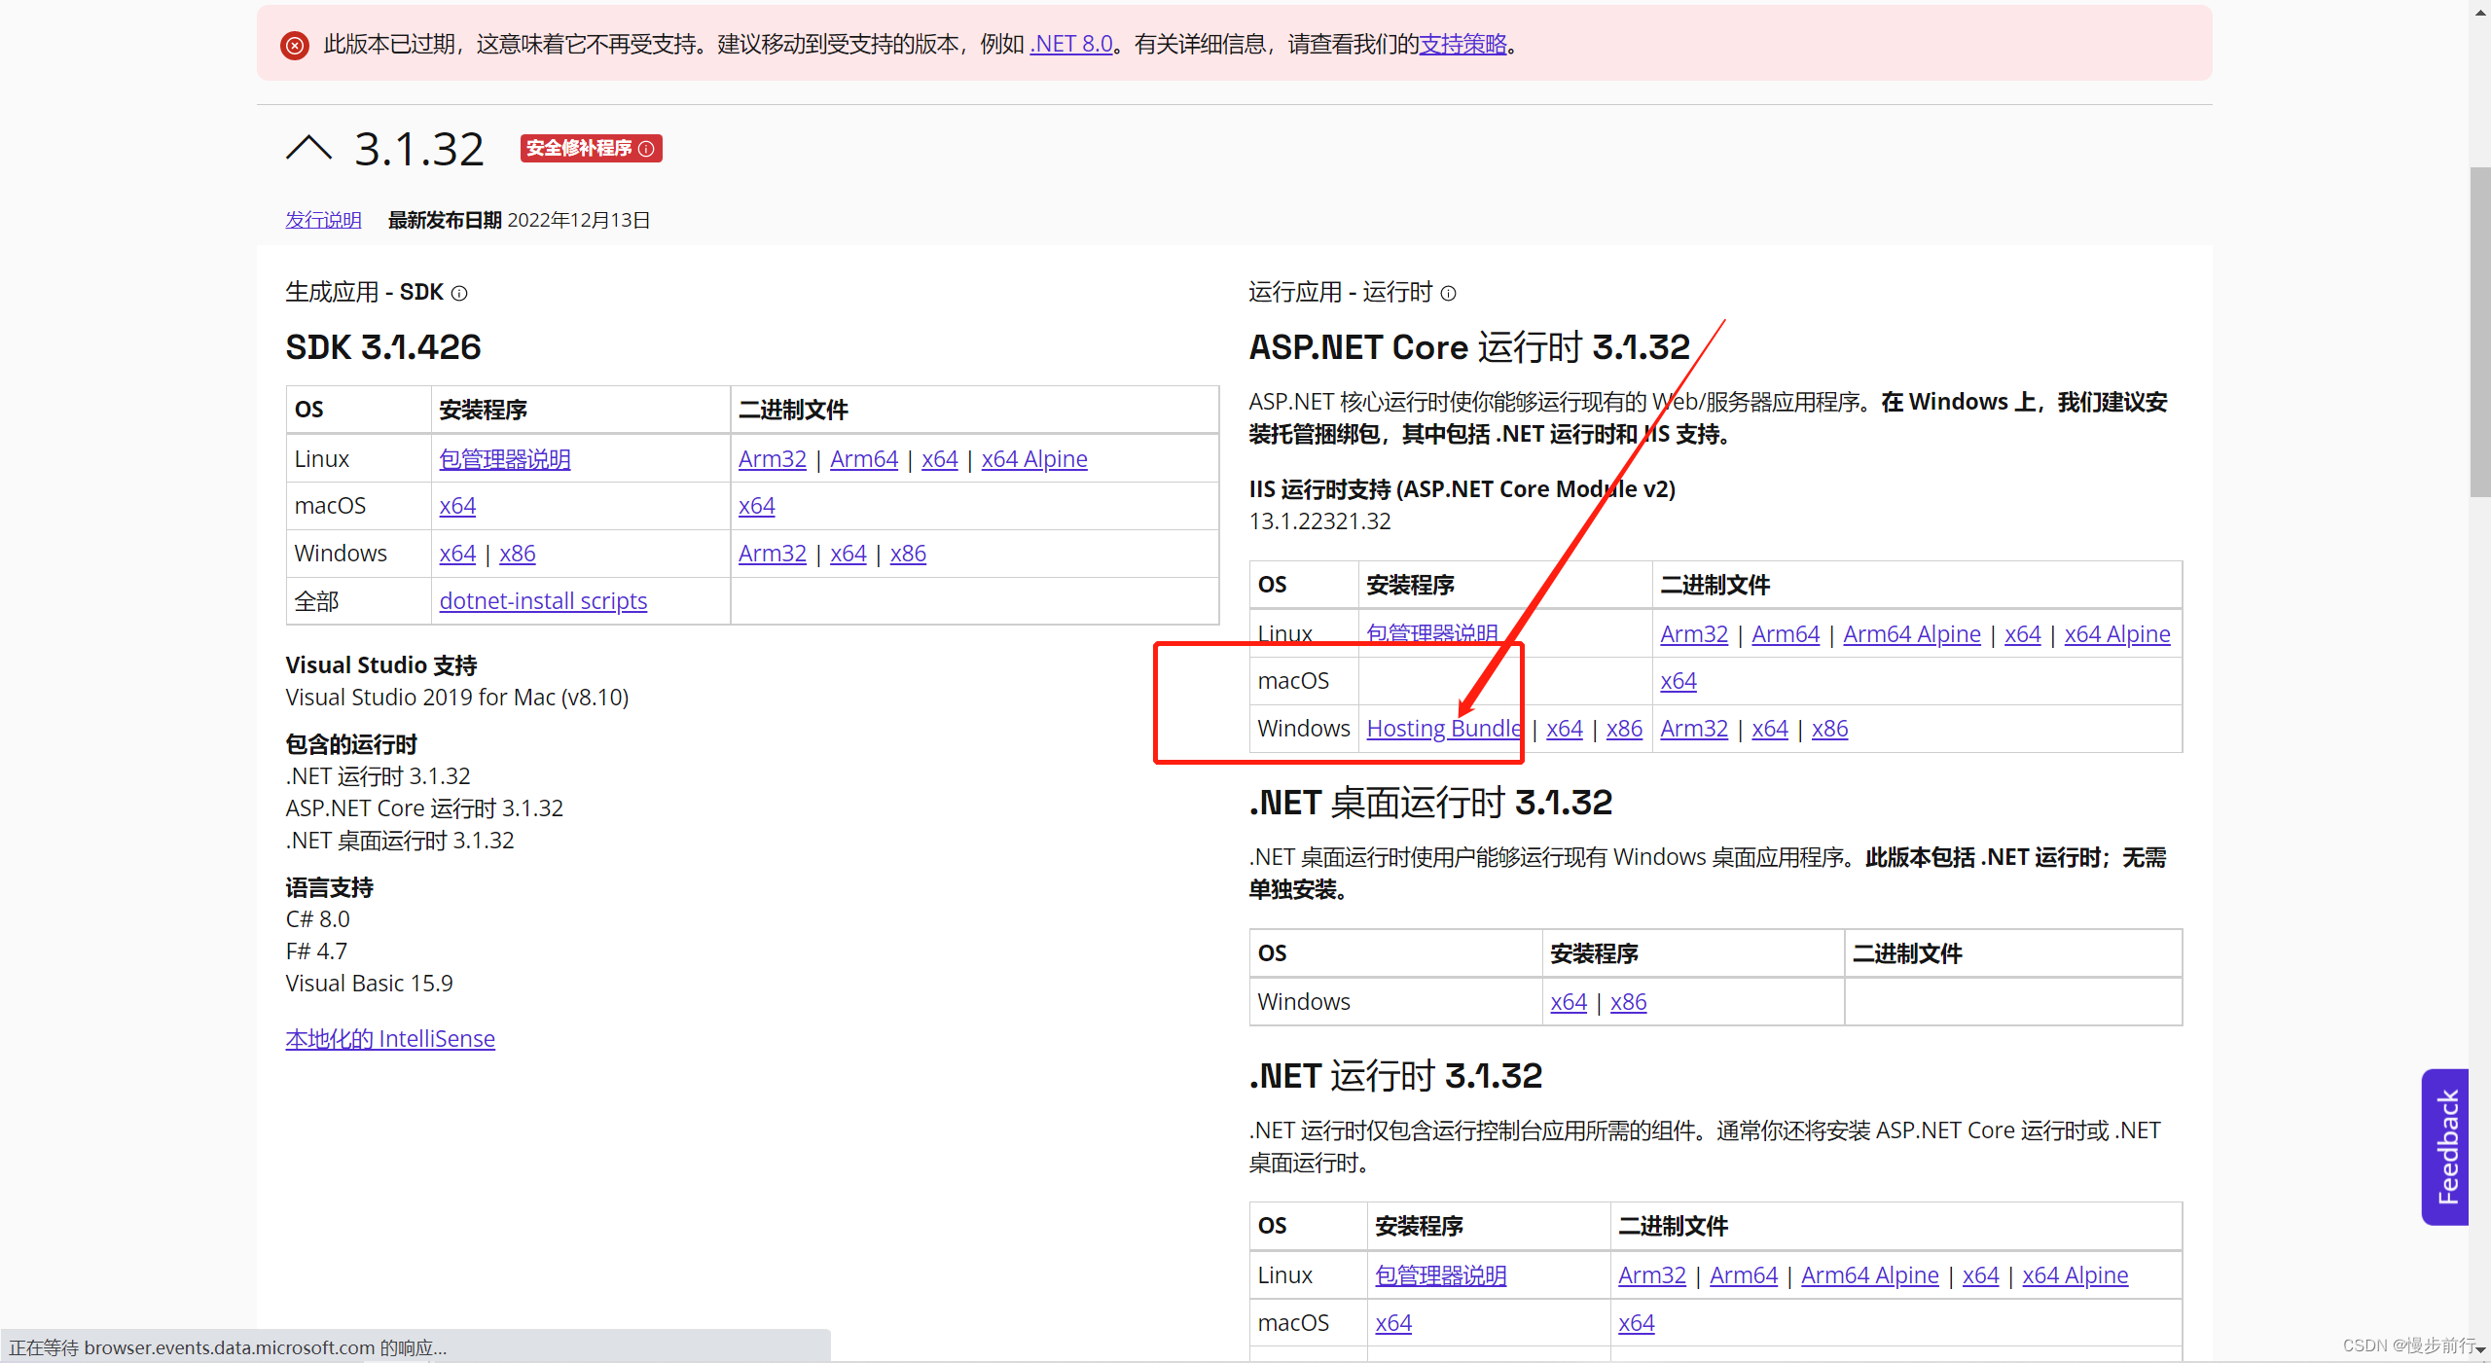This screenshot has height=1363, width=2491.
Task: Open the 发行说明 link
Action: click(x=322, y=219)
